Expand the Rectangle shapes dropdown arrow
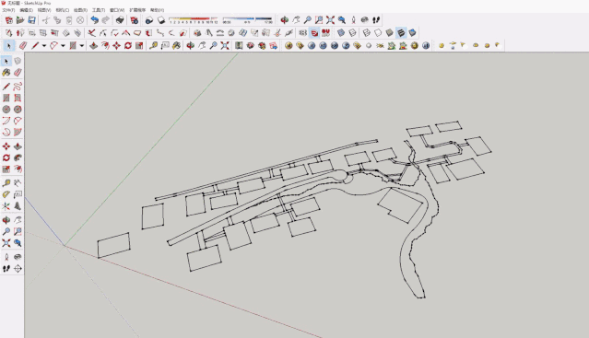Screen dimensions: 589x338 point(81,46)
